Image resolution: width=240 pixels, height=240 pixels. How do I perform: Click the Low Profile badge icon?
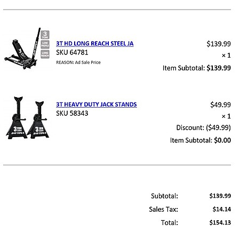tap(45, 44)
